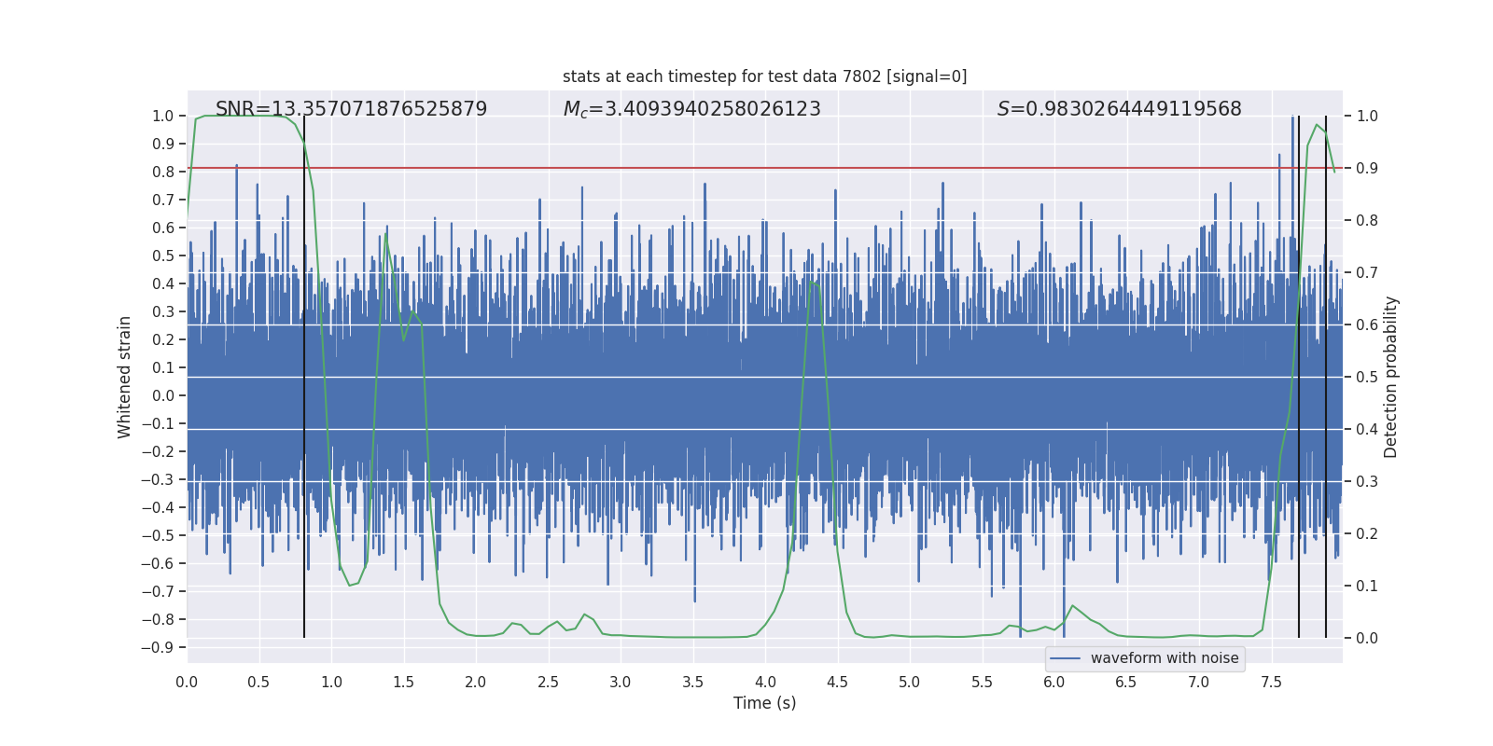Click the 'waveform with noise' legend label
The width and height of the screenshot is (1493, 746).
pos(1165,658)
